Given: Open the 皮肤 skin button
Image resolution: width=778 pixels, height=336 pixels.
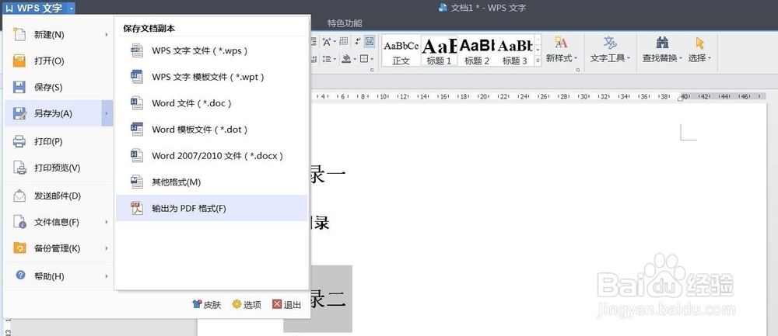Looking at the screenshot, I should [206, 305].
